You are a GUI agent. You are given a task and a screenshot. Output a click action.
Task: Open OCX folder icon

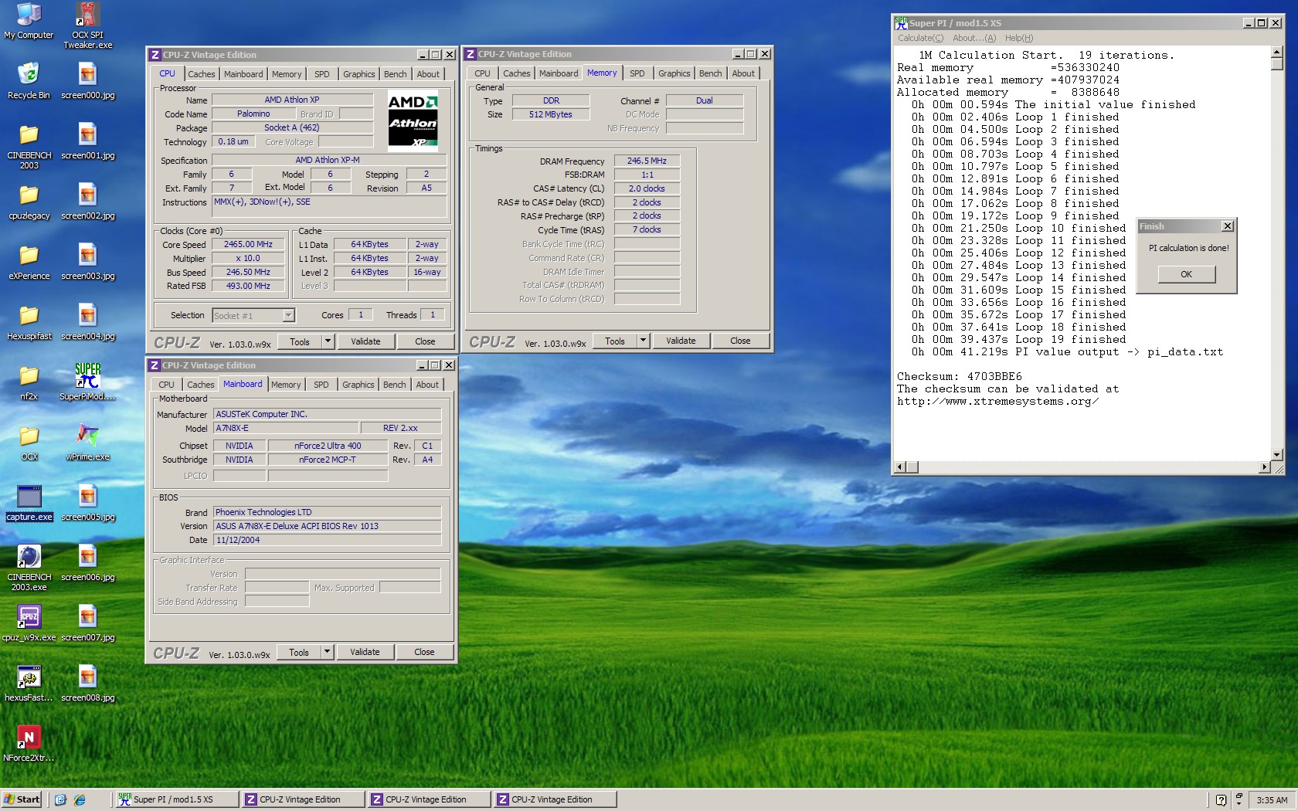point(29,443)
